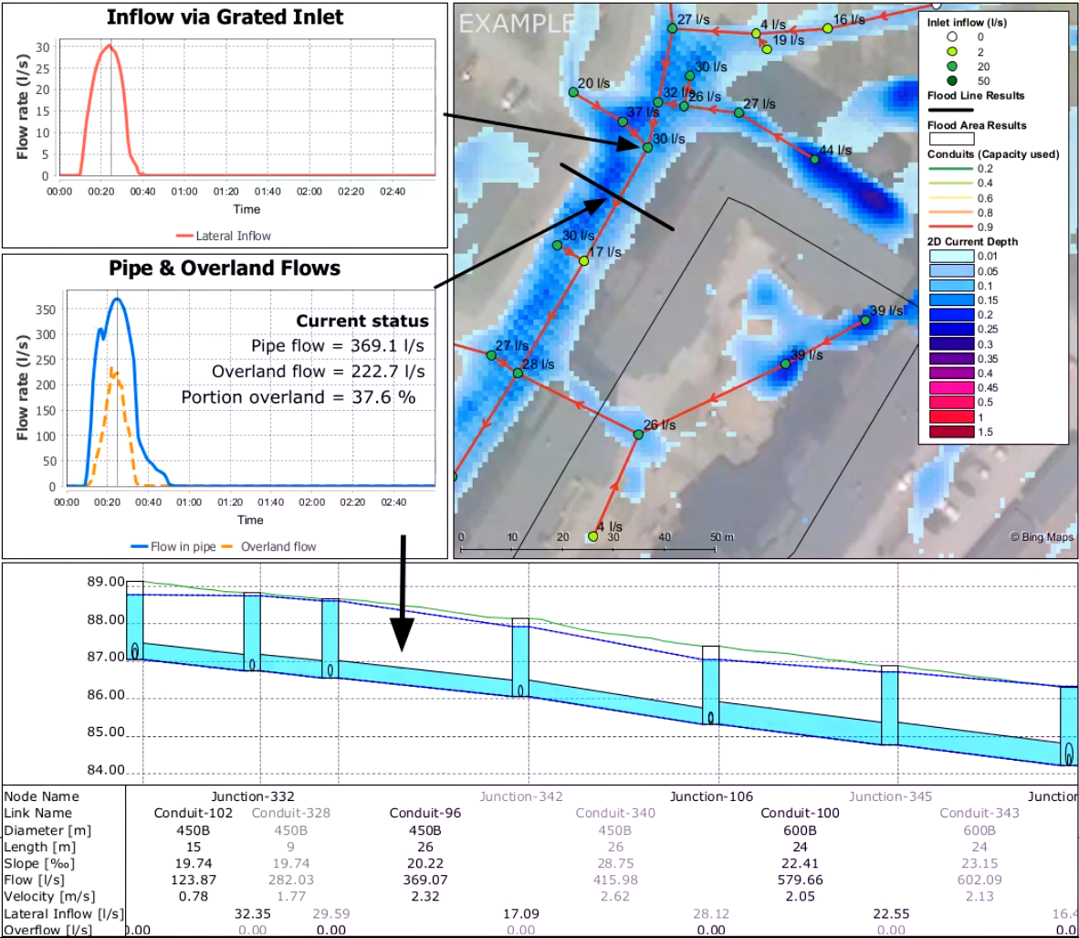Select the 37 l/s inlet node
The image size is (1079, 938).
[623, 121]
